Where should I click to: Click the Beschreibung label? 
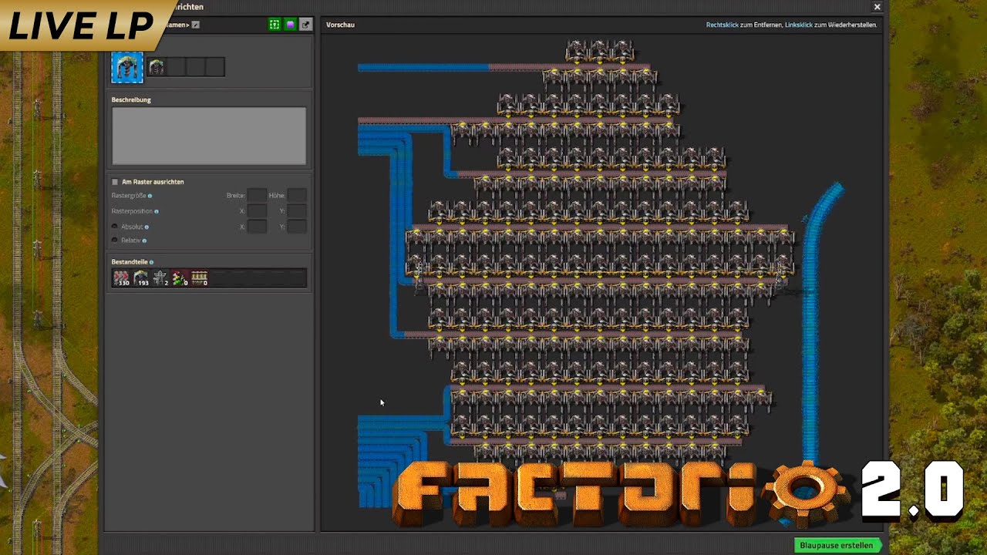131,99
